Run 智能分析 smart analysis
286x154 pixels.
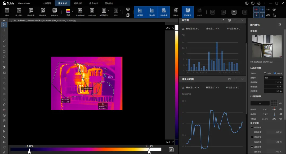tap(55, 11)
